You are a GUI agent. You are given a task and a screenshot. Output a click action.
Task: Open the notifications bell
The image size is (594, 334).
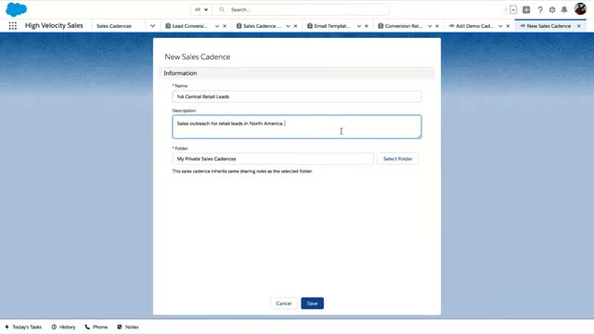564,10
